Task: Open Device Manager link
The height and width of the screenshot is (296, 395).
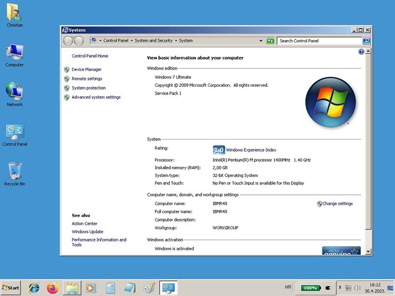Action: click(86, 70)
